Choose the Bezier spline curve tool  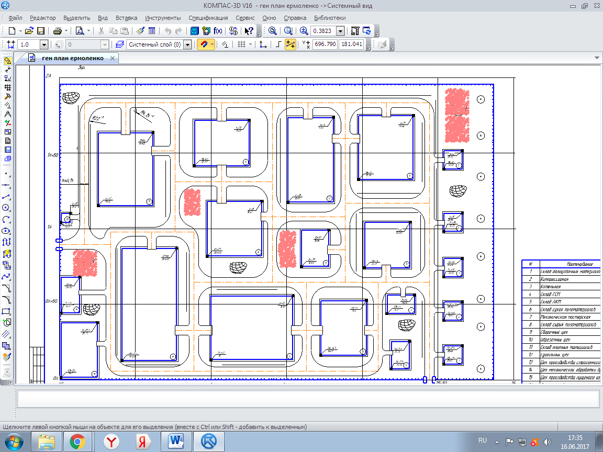click(x=6, y=277)
